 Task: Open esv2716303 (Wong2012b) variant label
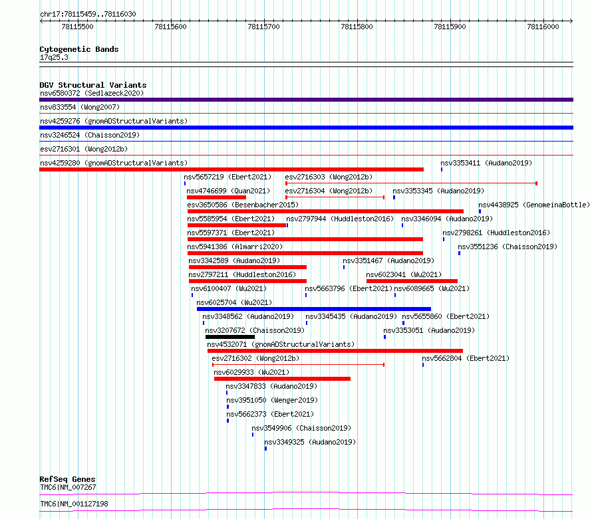(x=329, y=177)
